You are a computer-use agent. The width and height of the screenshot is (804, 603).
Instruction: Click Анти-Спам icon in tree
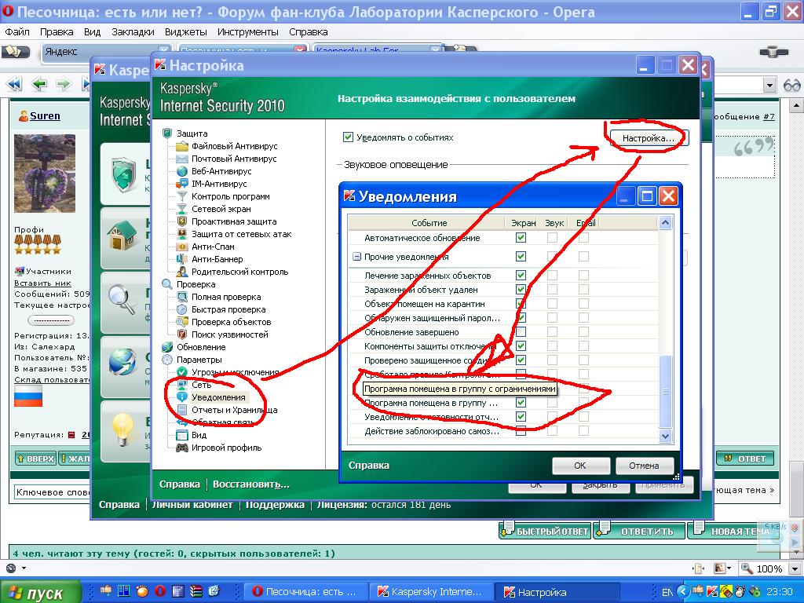point(182,247)
